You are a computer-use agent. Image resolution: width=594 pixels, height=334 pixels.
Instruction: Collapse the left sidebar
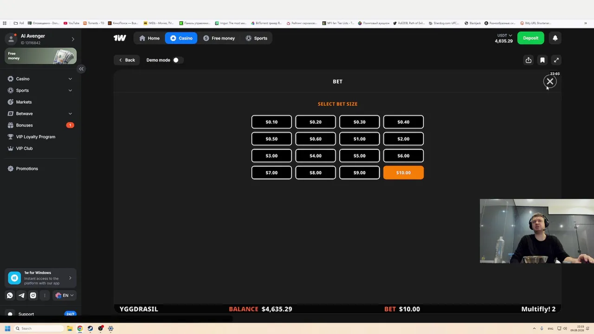click(81, 69)
